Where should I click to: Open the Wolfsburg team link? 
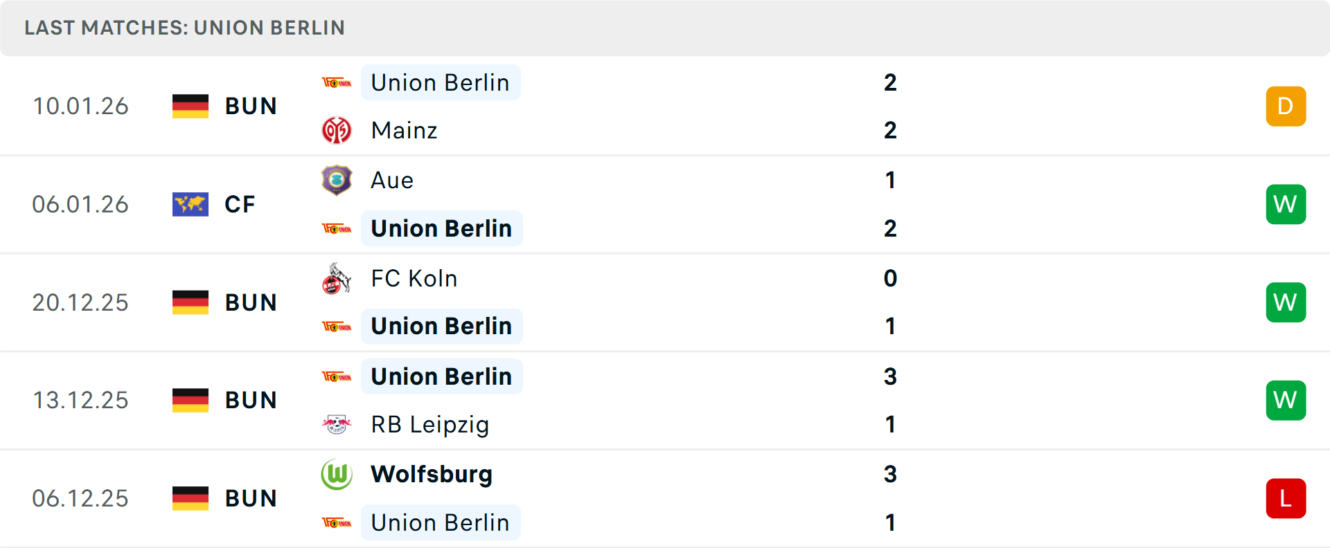tap(432, 475)
